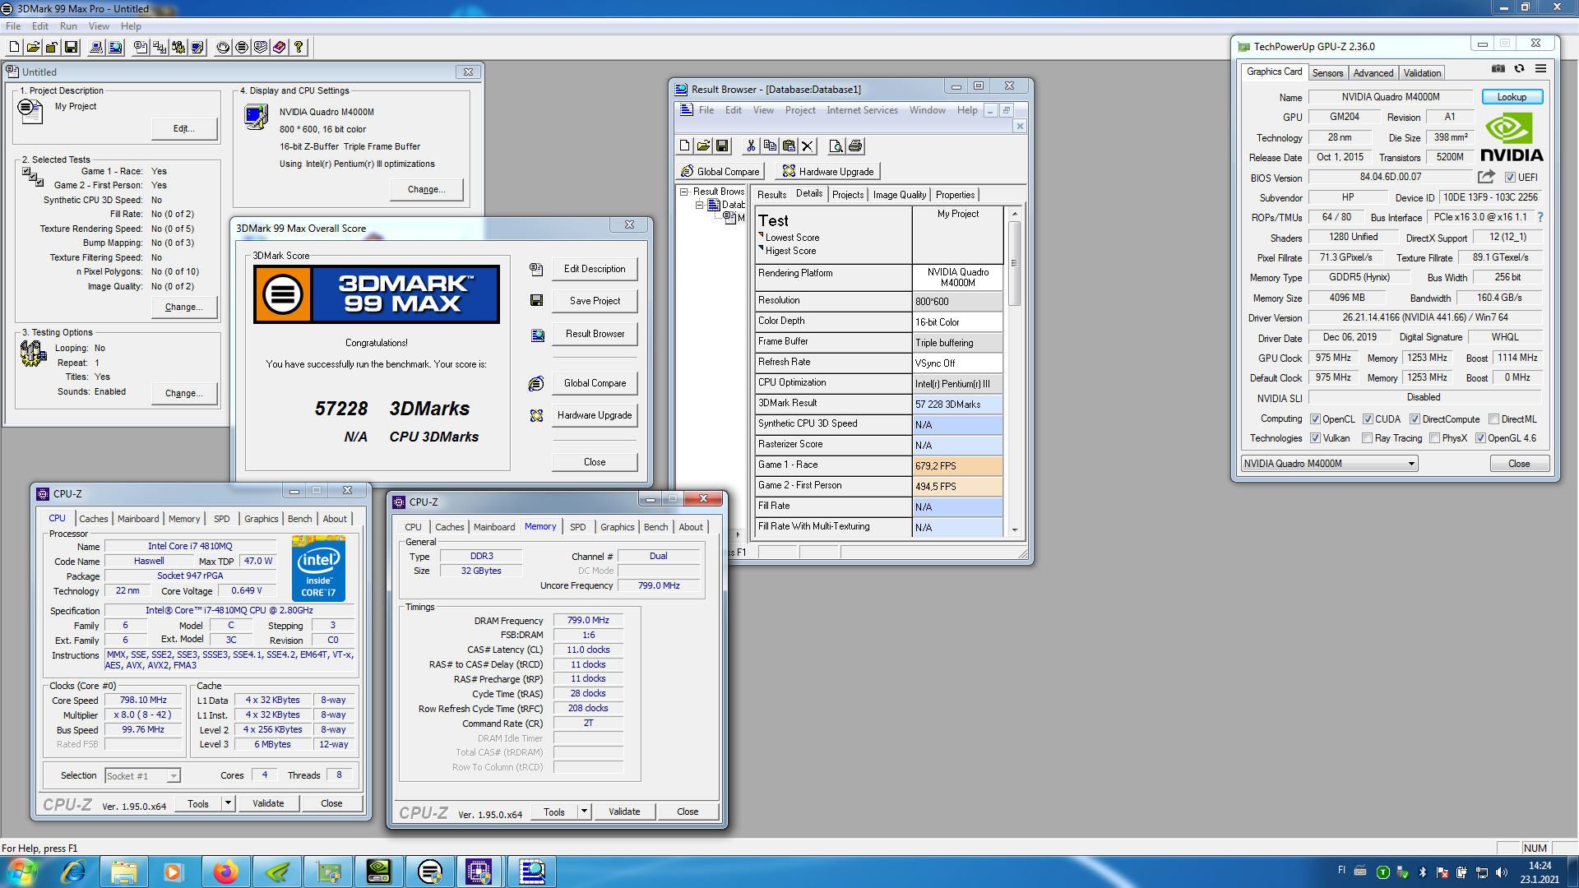The width and height of the screenshot is (1579, 888).
Task: Toggle the Vulkan checkbox in GPU-Z
Action: [x=1315, y=438]
